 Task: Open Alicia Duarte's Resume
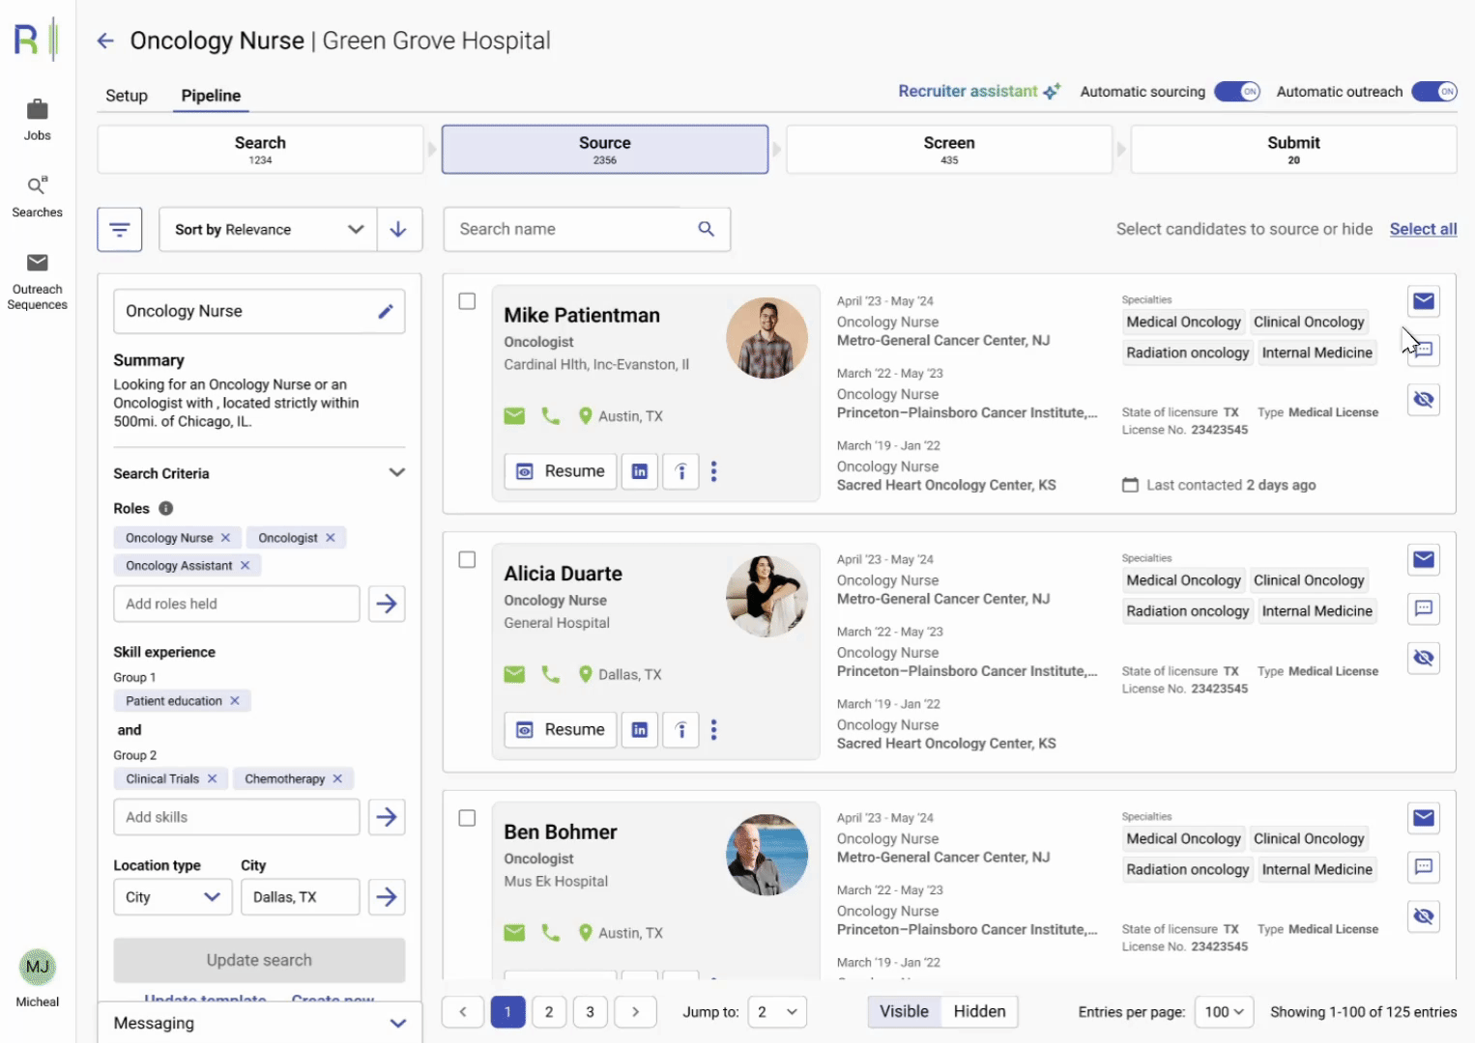561,730
